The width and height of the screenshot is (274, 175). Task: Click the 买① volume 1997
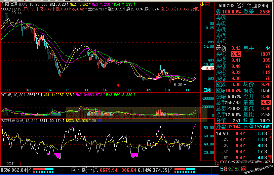265,54
